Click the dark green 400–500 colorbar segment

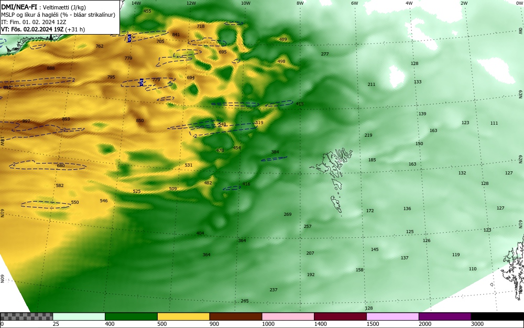click(131, 316)
